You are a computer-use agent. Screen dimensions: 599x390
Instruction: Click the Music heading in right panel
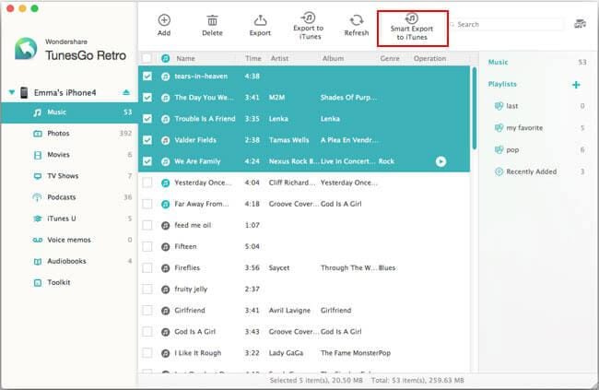(499, 62)
